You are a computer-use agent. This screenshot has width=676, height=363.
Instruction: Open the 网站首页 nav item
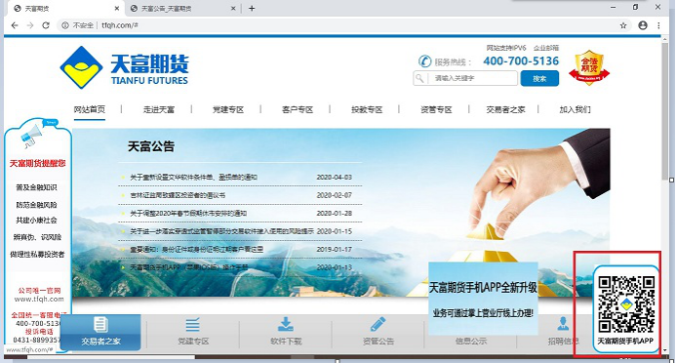(x=89, y=110)
